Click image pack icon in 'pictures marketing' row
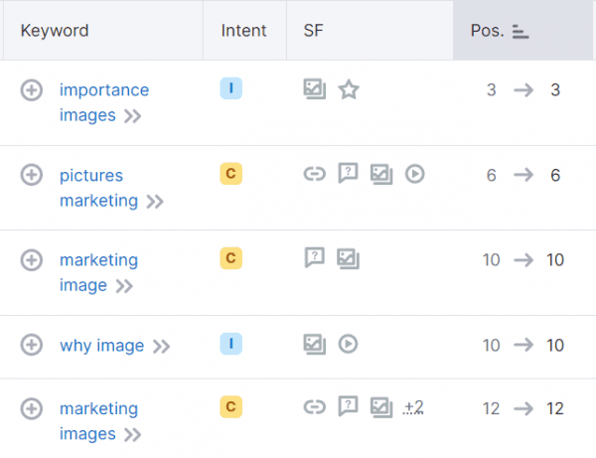 381,174
